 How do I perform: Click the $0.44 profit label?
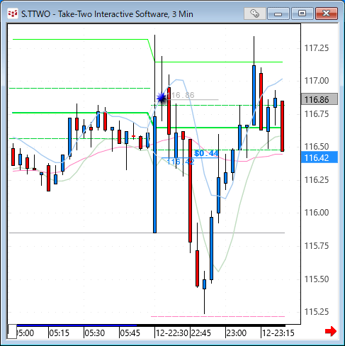coord(206,153)
